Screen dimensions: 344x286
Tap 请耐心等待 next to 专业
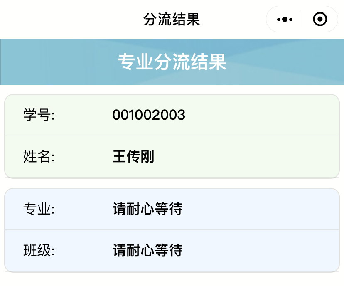[147, 209]
